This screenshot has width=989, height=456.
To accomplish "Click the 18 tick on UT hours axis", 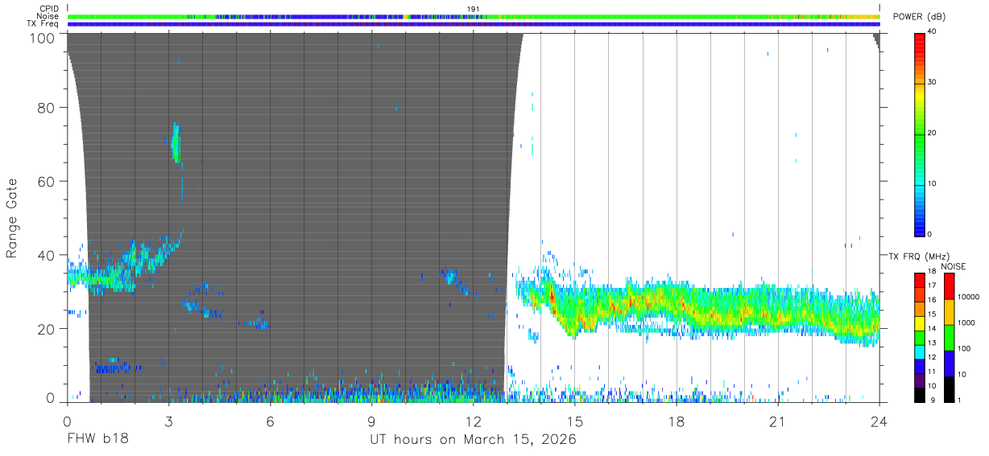I will pyautogui.click(x=676, y=421).
